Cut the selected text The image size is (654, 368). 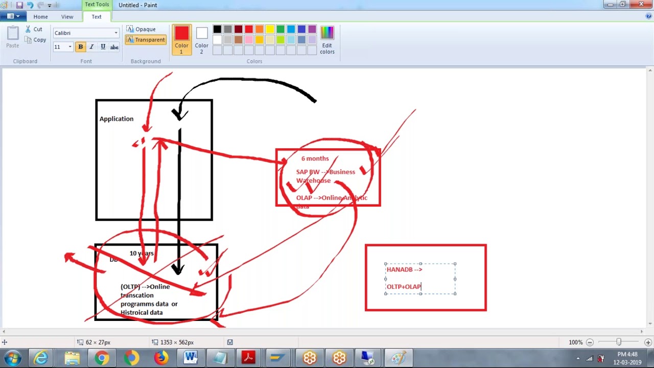coord(34,29)
